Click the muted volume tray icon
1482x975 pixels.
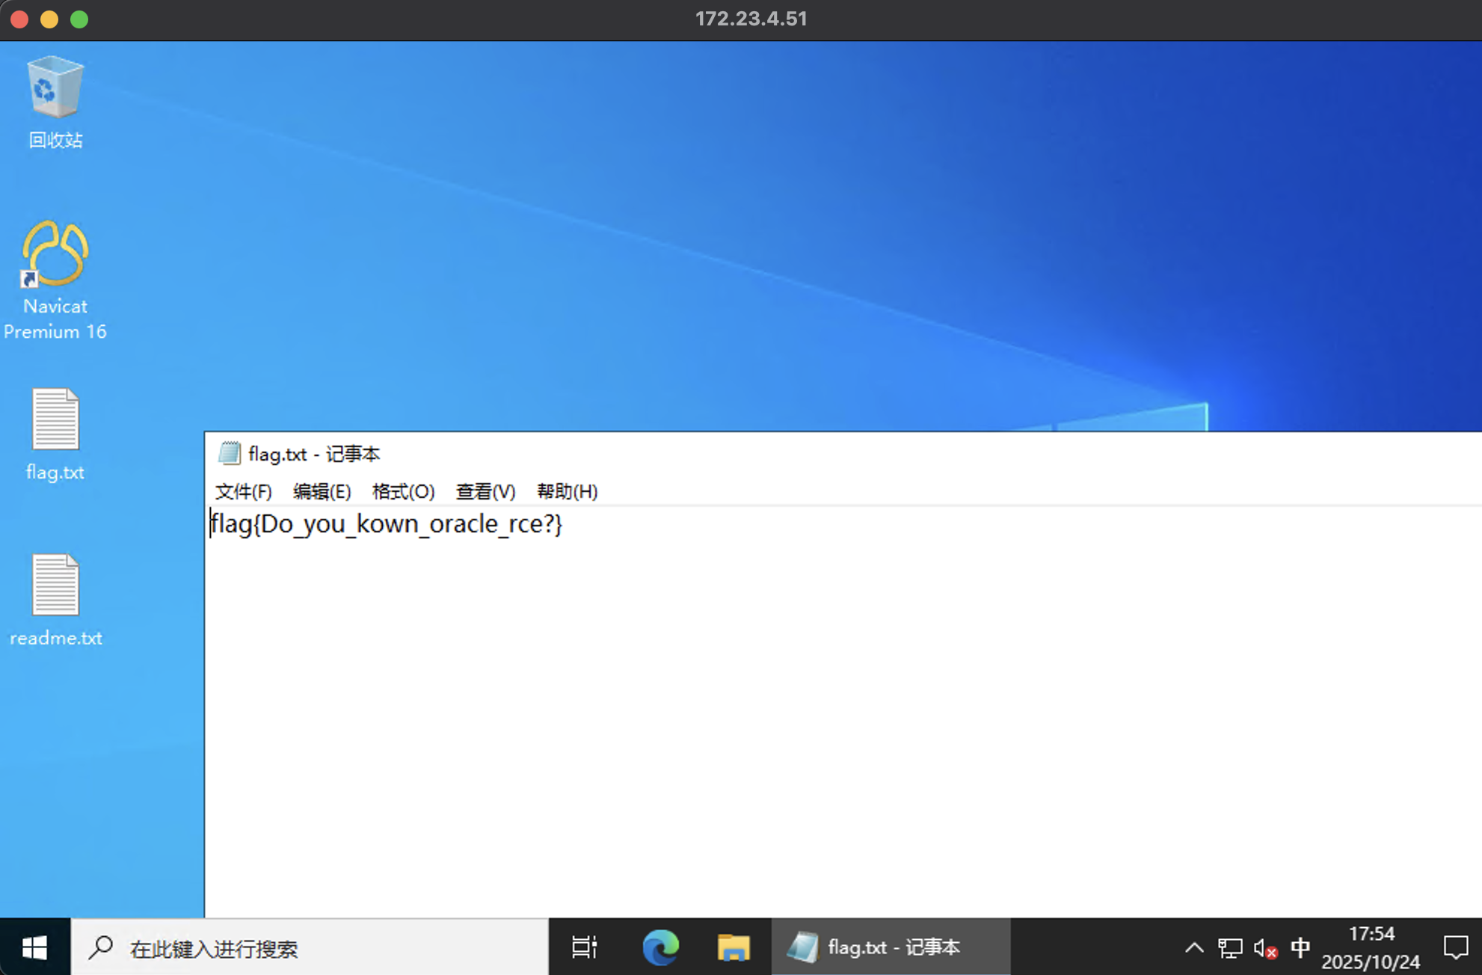tap(1265, 948)
